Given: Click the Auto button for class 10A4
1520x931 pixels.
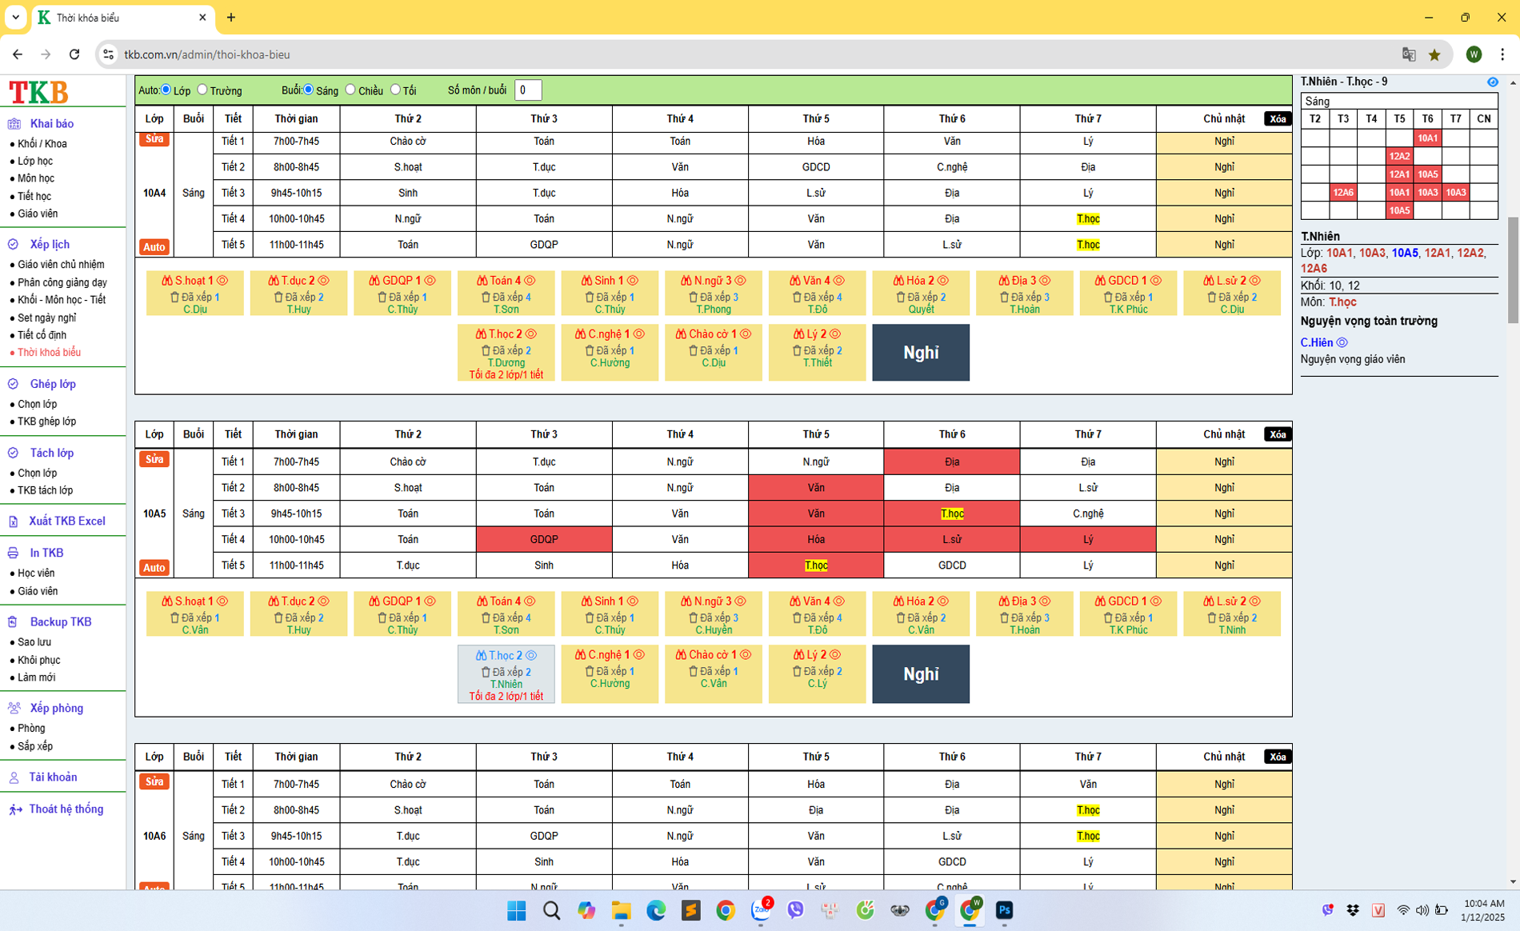Looking at the screenshot, I should click(154, 246).
